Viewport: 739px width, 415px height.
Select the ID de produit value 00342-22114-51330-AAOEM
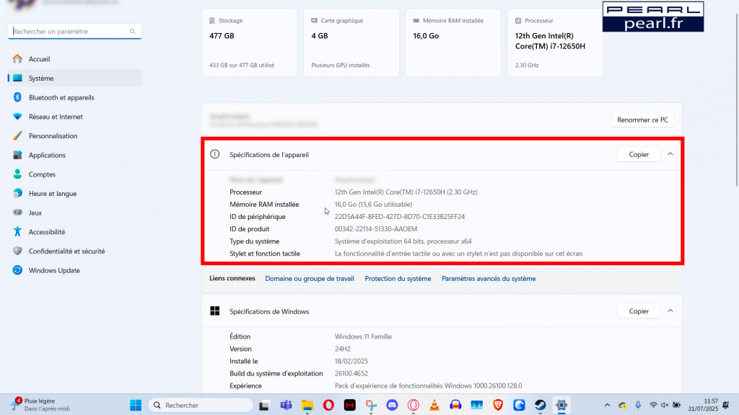[376, 229]
